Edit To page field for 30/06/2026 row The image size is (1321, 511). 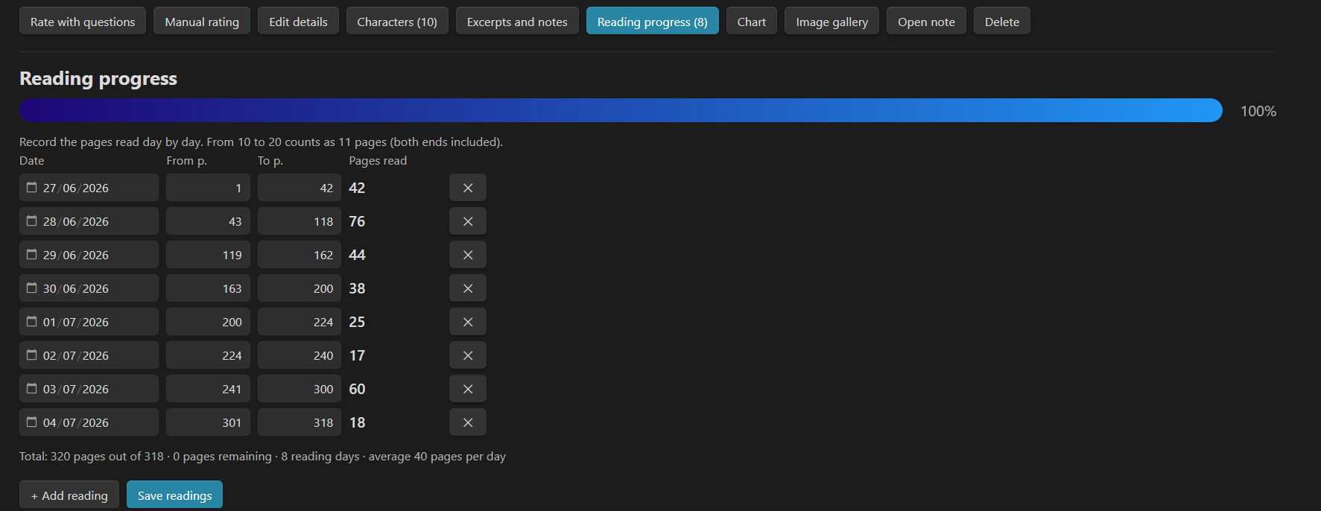click(x=300, y=288)
